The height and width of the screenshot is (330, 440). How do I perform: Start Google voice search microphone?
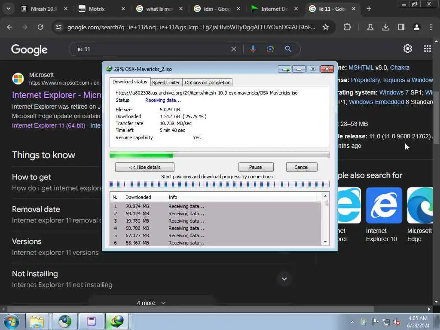pyautogui.click(x=253, y=49)
